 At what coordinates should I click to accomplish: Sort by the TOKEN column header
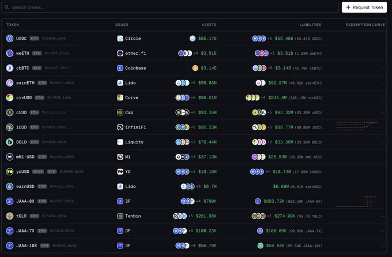tap(13, 25)
